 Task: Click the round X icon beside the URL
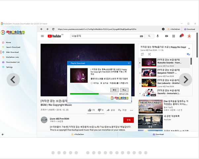163,29
